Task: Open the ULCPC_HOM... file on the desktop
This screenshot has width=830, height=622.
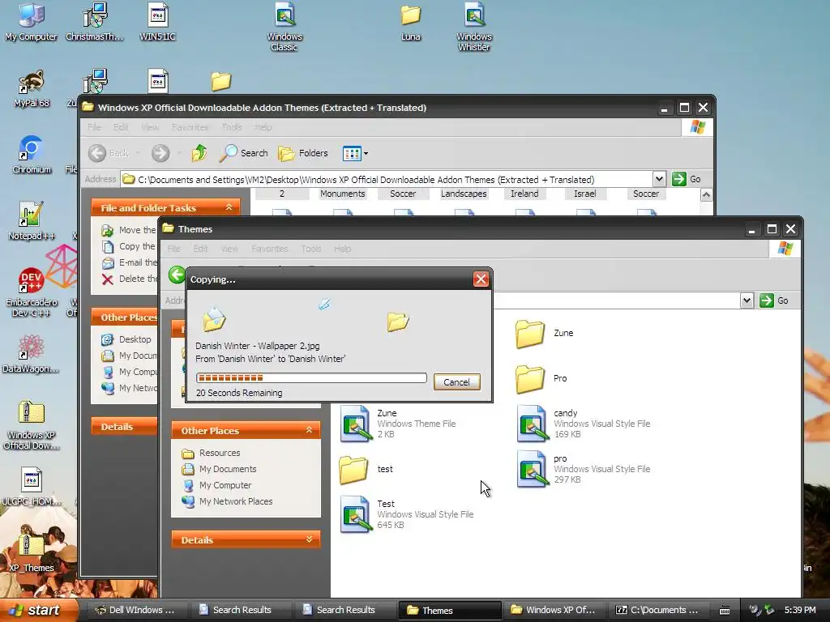Action: click(32, 487)
